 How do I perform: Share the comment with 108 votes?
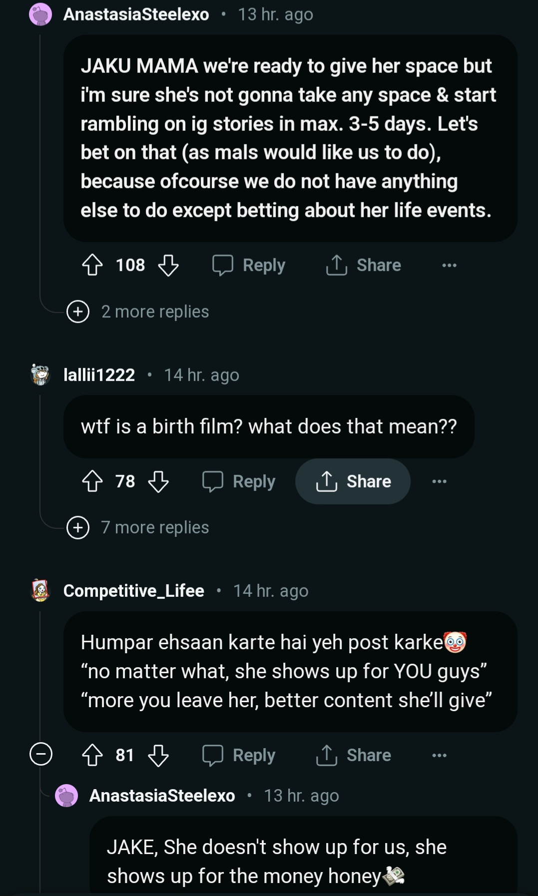364,265
